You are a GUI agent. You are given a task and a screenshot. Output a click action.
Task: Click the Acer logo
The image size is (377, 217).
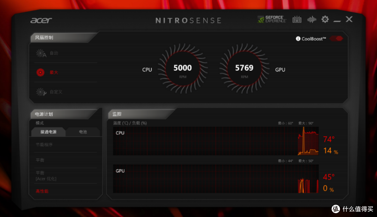pyautogui.click(x=41, y=20)
